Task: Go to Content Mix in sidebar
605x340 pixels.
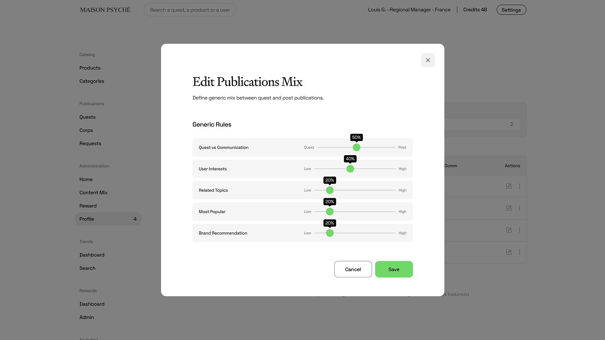Action: [x=93, y=193]
